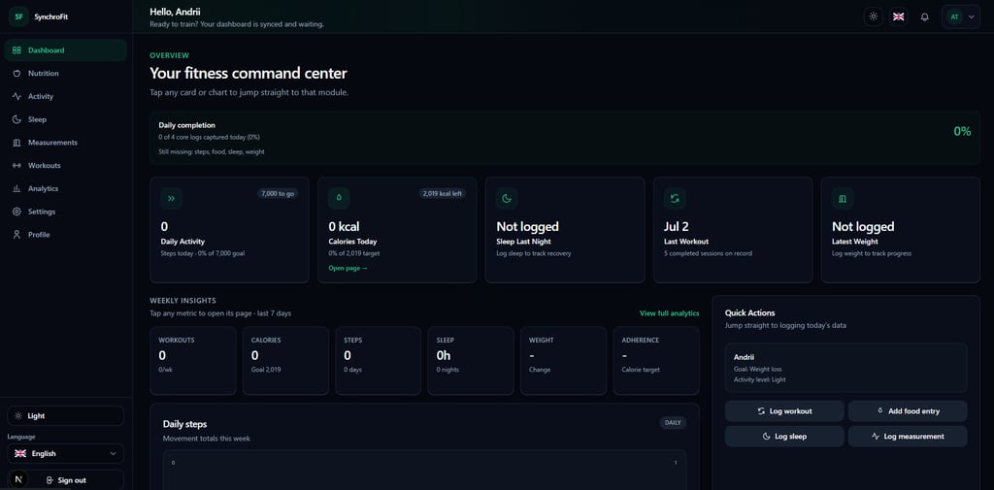994x490 pixels.
Task: Click the Nutrition apple icon in sidebar
Action: [x=17, y=74]
